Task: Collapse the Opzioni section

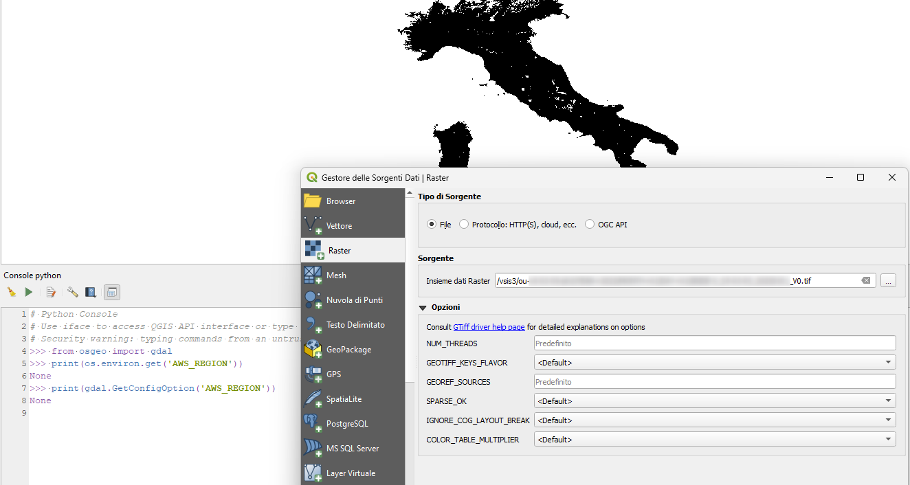Action: 423,308
